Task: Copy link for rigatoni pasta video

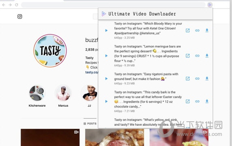Action: tap(197, 78)
